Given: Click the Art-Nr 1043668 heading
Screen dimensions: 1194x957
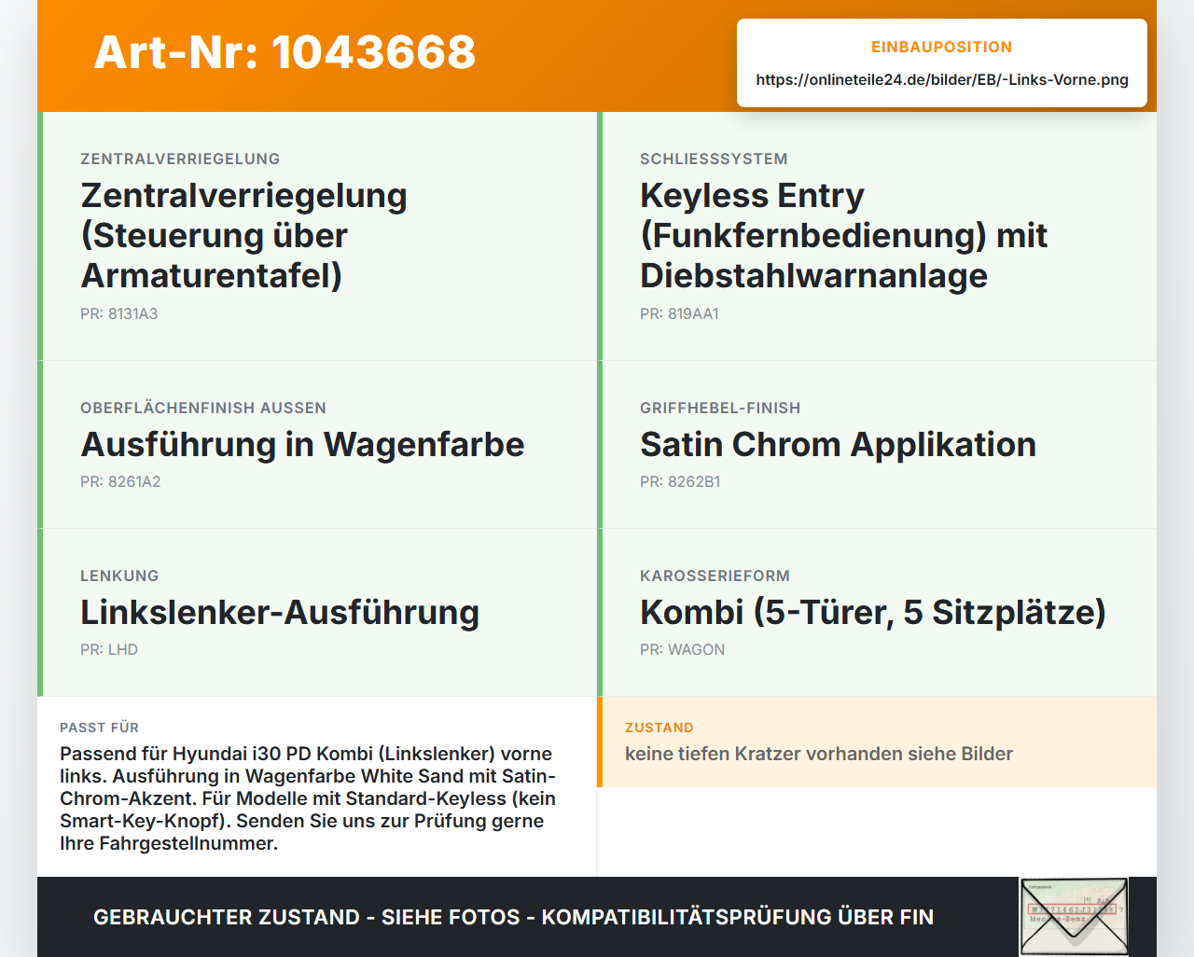Looking at the screenshot, I should pyautogui.click(x=285, y=52).
